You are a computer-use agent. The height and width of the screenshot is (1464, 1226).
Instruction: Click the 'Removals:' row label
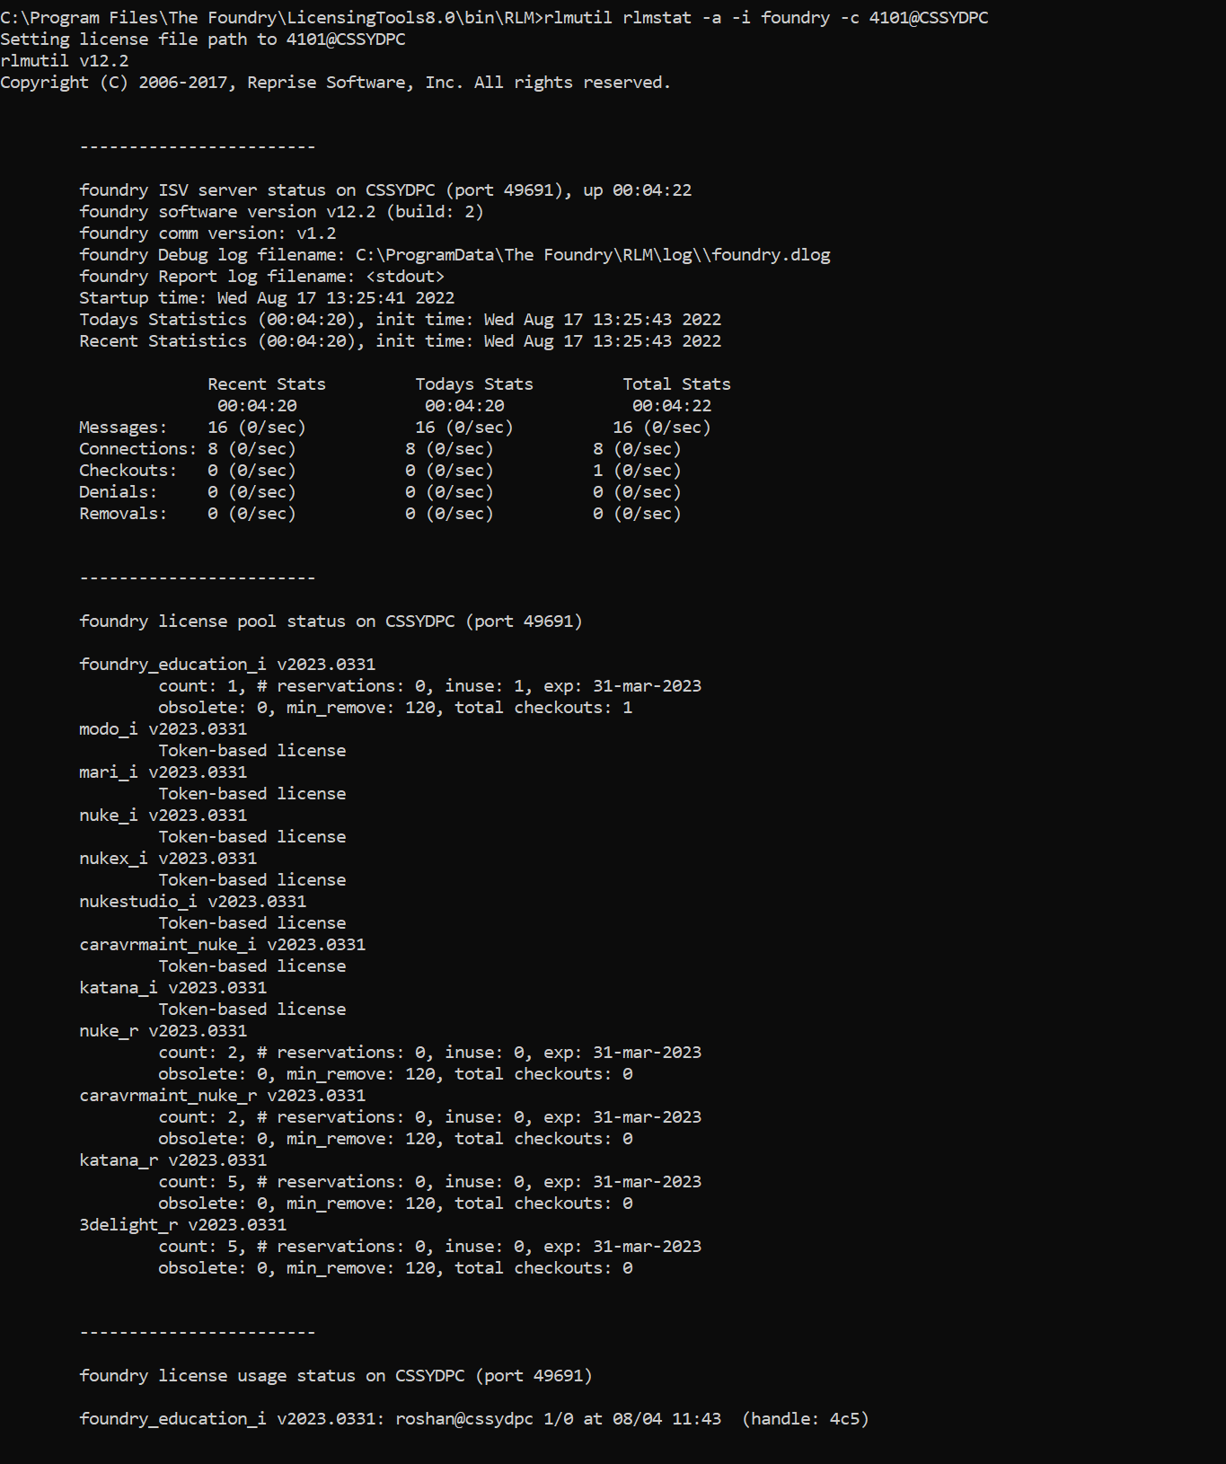[x=123, y=514]
